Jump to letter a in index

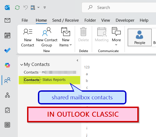click(87, 74)
